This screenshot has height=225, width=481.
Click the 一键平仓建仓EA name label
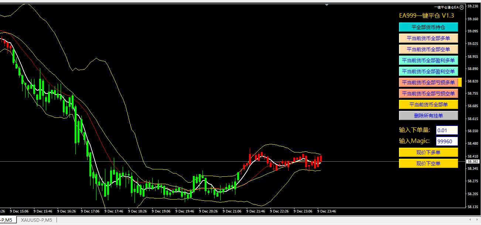(x=446, y=7)
